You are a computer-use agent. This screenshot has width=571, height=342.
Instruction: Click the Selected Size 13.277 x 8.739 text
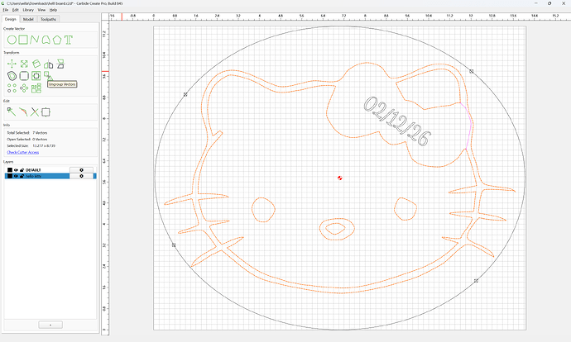tap(31, 145)
